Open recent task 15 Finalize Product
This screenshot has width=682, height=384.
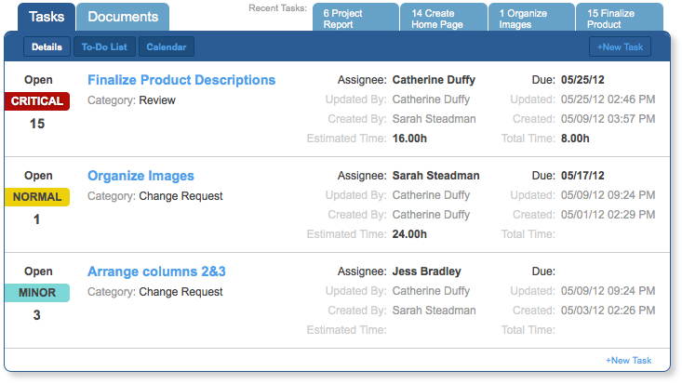click(619, 19)
